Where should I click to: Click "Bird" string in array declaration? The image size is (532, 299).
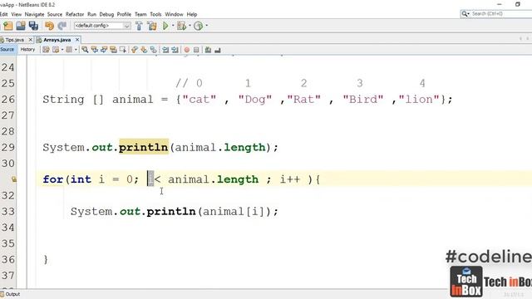(363, 100)
